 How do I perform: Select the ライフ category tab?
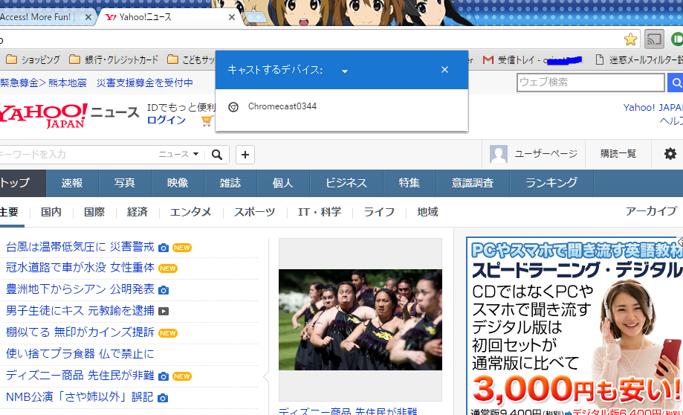click(x=379, y=212)
